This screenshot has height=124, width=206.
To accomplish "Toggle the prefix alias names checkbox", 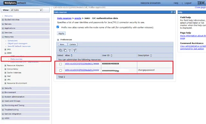I will coord(58,27).
